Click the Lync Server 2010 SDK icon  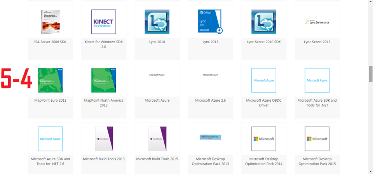pos(264,22)
